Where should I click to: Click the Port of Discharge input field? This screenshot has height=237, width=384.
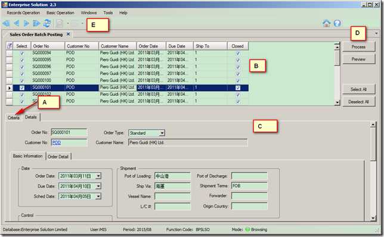(249, 176)
